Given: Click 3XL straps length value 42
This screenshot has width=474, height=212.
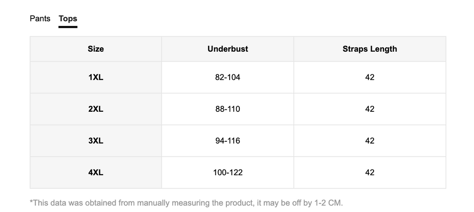Looking at the screenshot, I should (370, 141).
